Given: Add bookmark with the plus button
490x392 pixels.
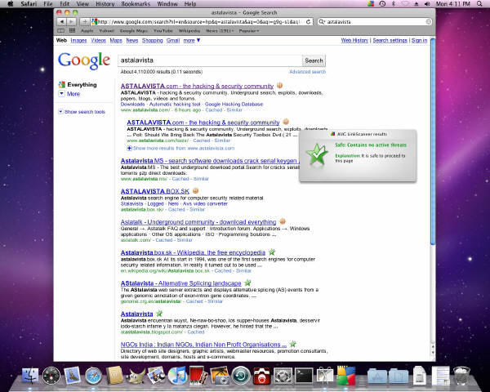Looking at the screenshot, I should point(84,21).
